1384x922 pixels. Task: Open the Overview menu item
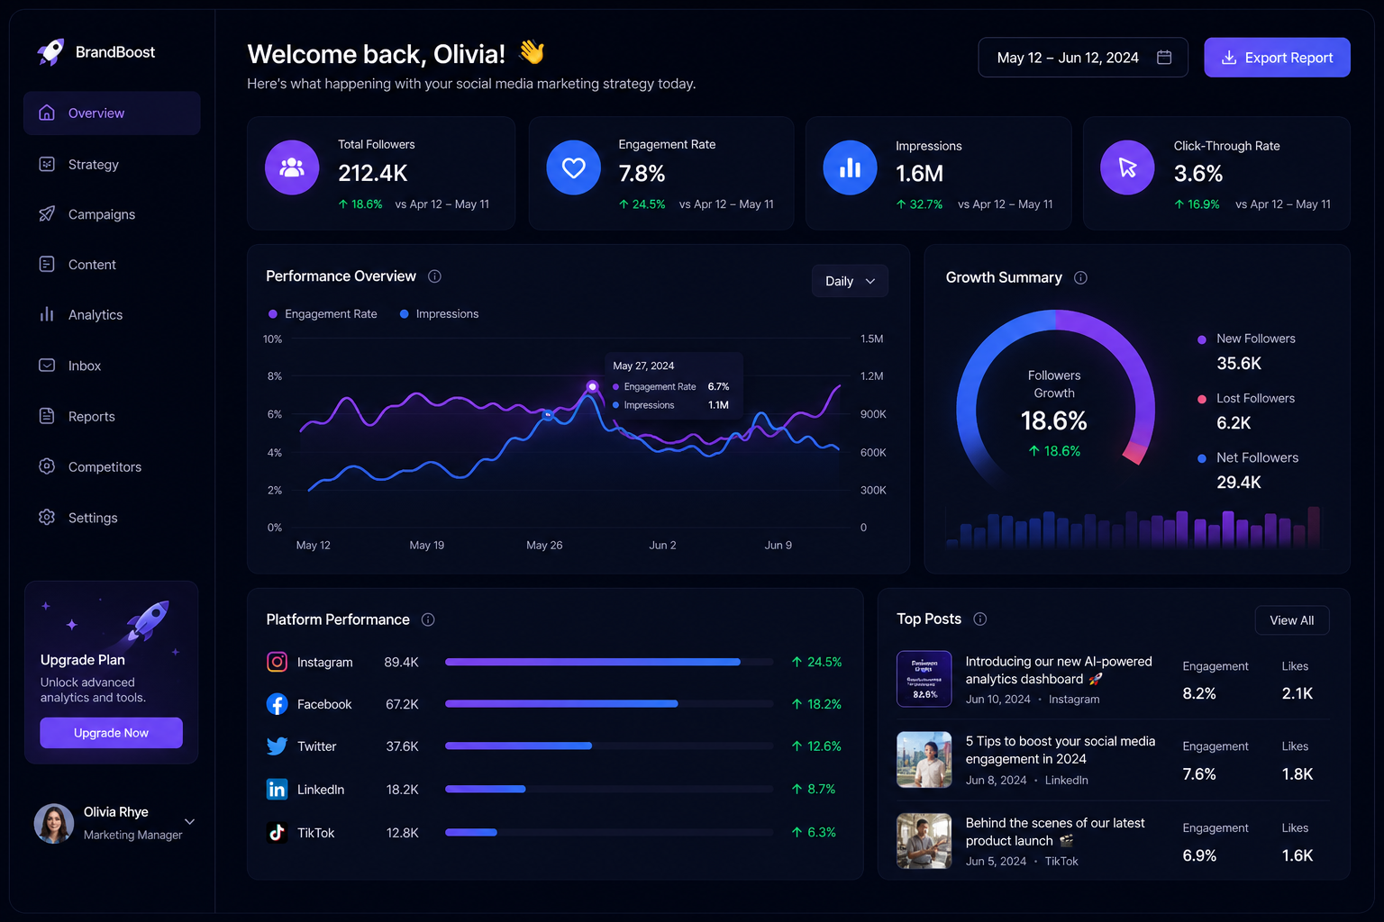click(112, 113)
